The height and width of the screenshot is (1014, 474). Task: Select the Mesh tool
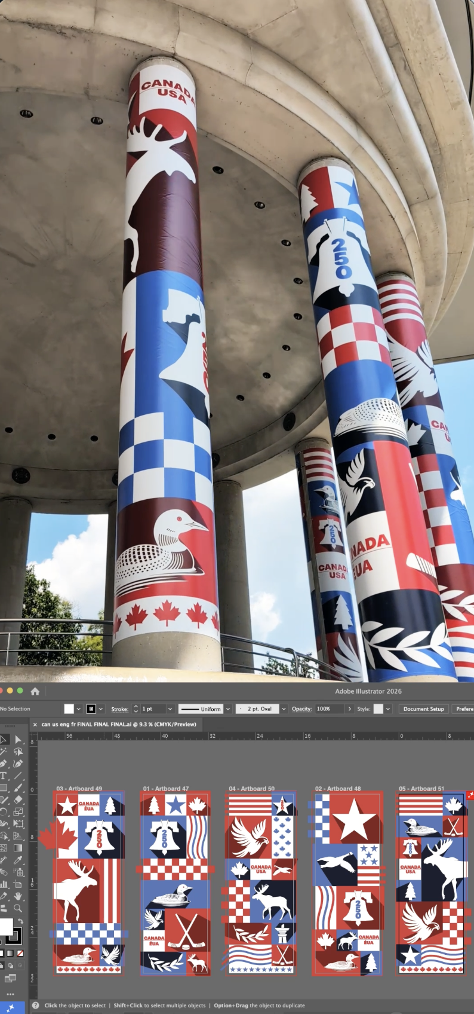[x=4, y=848]
